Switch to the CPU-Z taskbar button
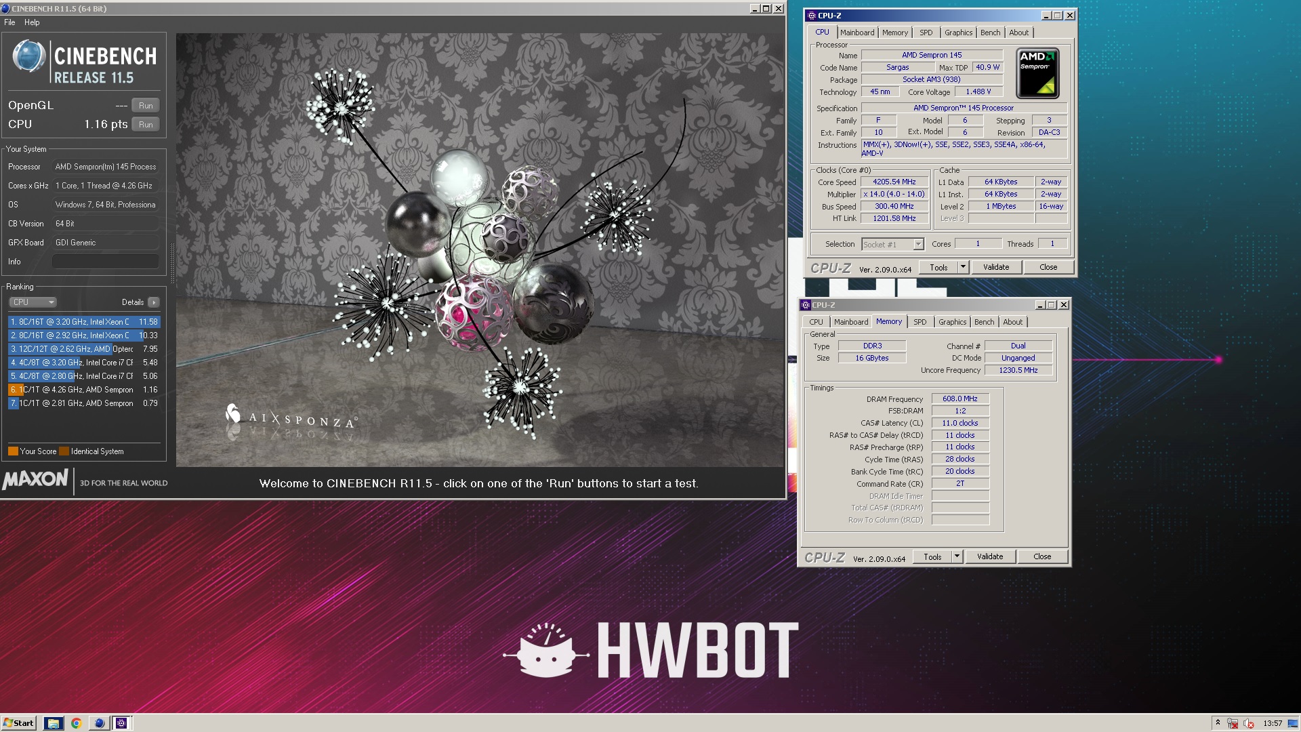 pyautogui.click(x=121, y=723)
